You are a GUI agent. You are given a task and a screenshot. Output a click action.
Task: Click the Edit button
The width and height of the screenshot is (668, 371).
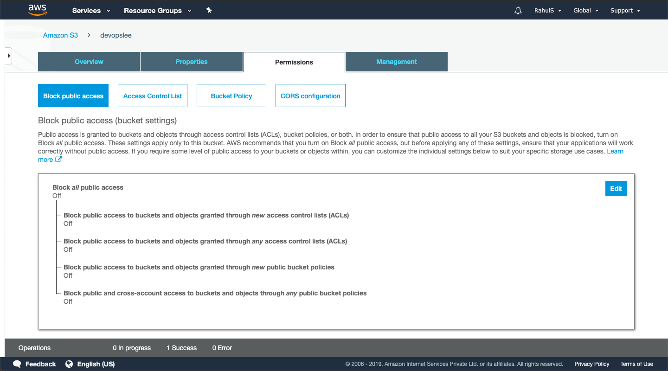point(616,189)
